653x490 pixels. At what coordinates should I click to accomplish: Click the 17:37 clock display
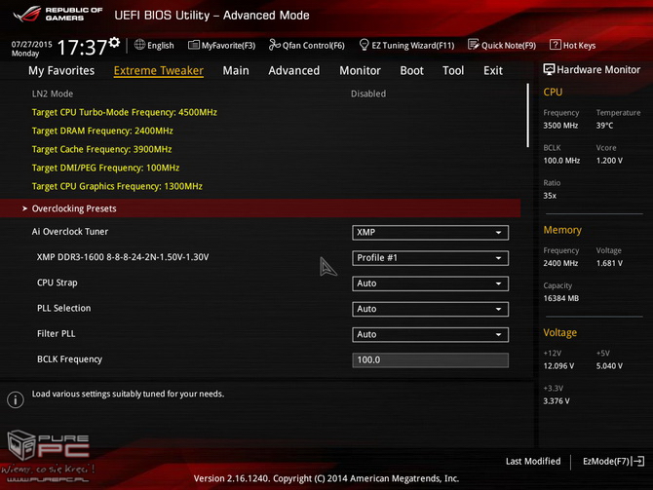pos(82,47)
